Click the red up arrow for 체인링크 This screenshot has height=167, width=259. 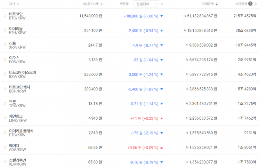coord(162,118)
